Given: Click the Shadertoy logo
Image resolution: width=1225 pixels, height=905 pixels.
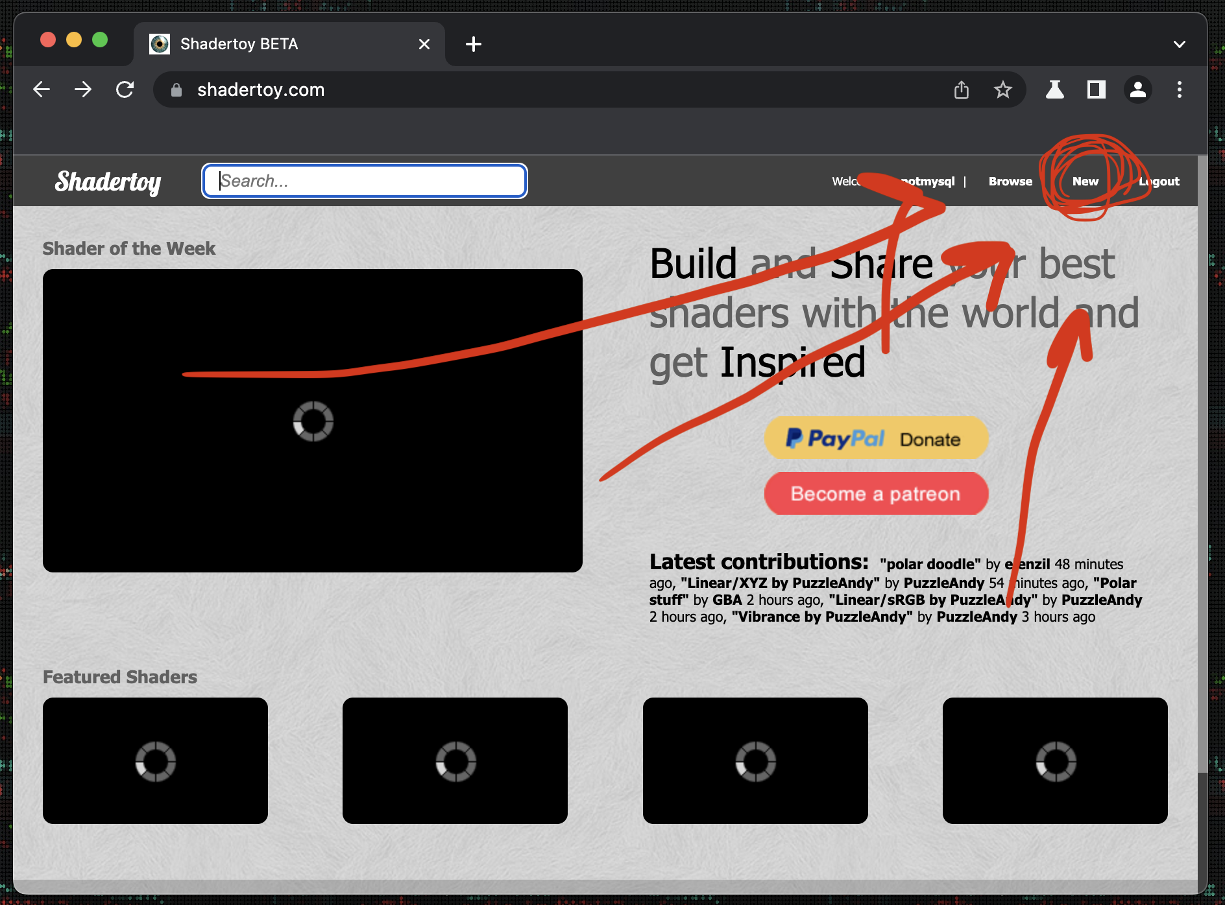Looking at the screenshot, I should point(108,182).
